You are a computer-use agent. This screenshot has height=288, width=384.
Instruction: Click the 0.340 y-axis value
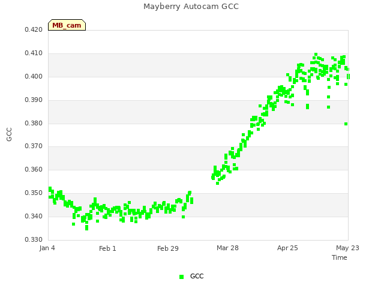coord(34,216)
